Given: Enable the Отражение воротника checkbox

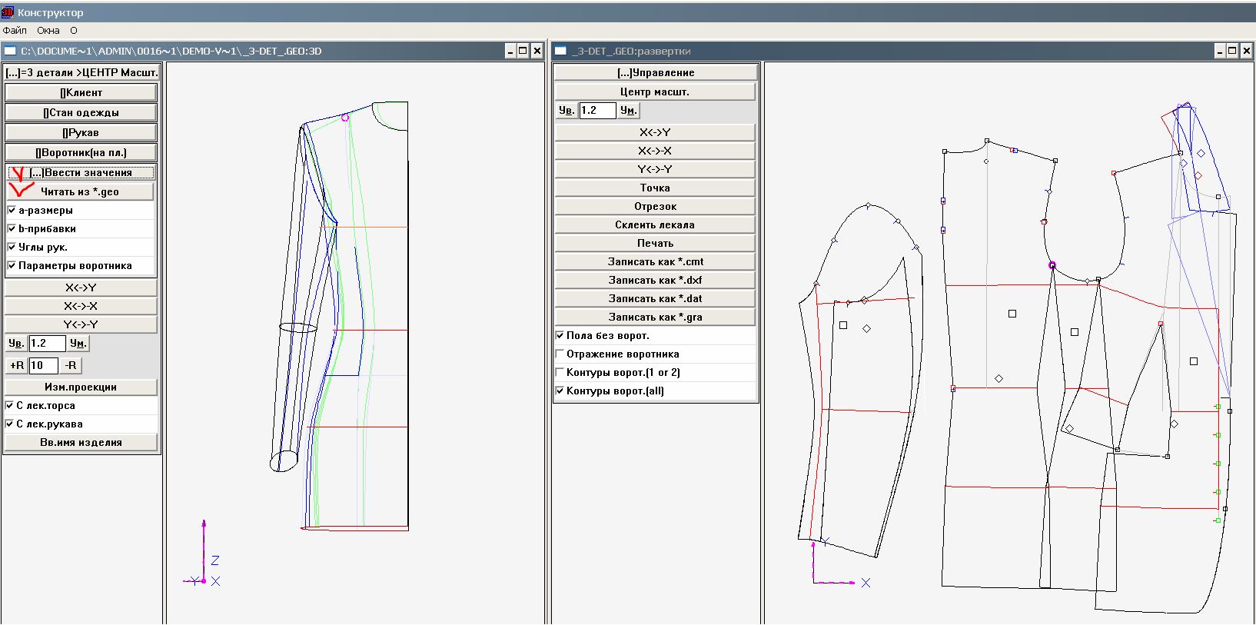Looking at the screenshot, I should [x=560, y=354].
